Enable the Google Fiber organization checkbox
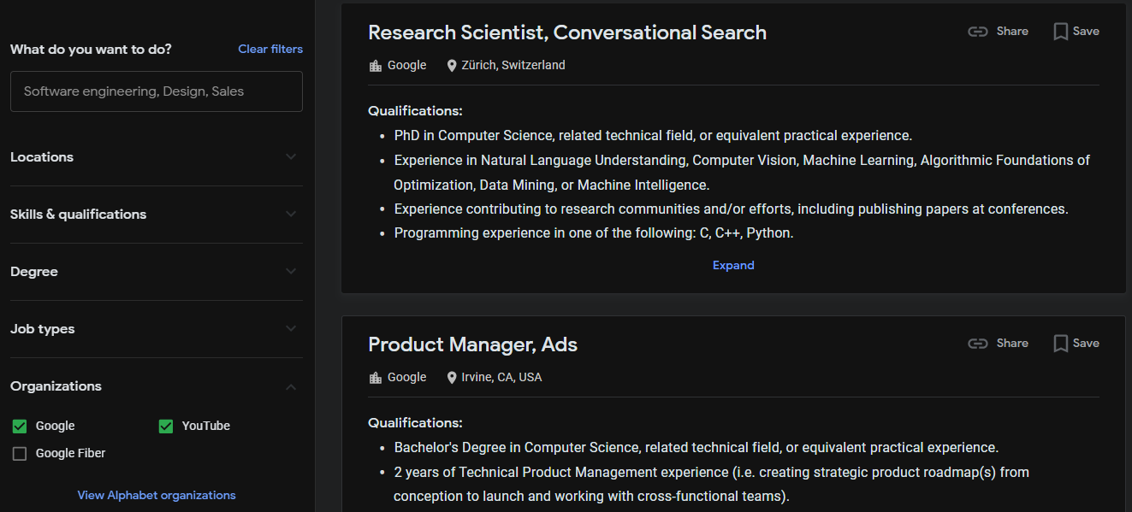1132x512 pixels. (x=20, y=454)
